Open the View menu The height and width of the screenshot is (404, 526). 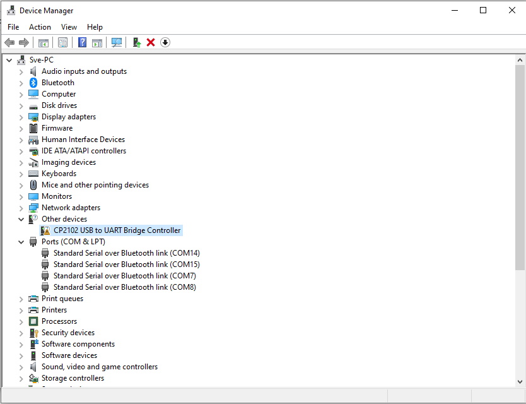pos(69,27)
